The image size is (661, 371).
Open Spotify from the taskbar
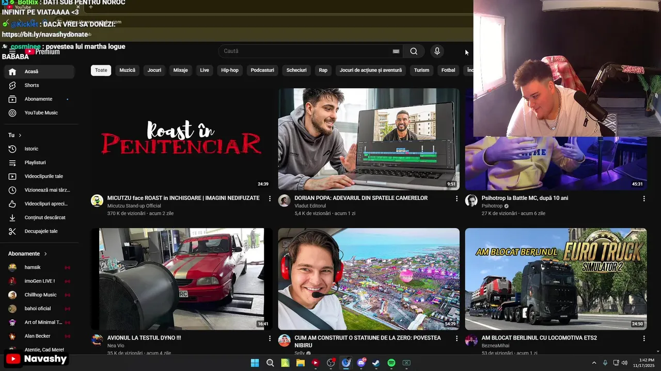(x=391, y=363)
